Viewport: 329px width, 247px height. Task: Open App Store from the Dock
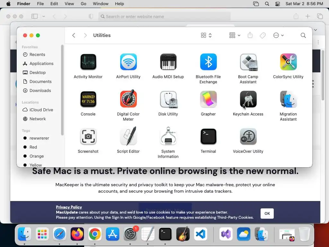tap(112, 234)
